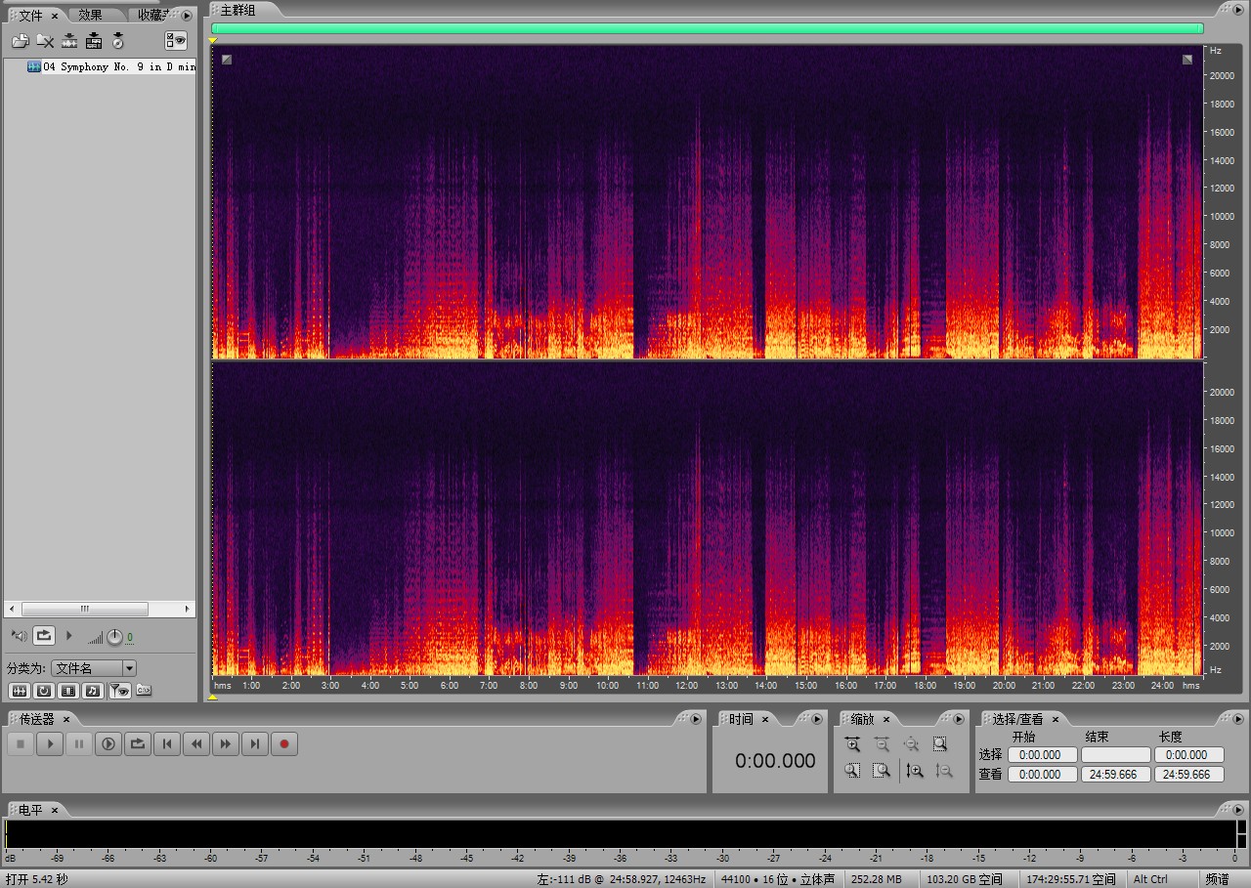Click the close selected files icon
The width and height of the screenshot is (1251, 888).
[45, 41]
